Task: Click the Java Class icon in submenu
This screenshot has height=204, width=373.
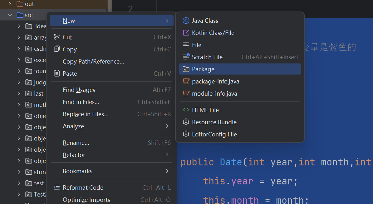Action: pos(186,21)
